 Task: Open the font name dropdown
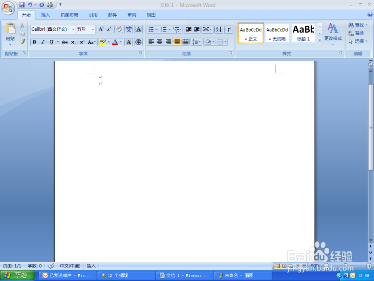click(x=73, y=29)
